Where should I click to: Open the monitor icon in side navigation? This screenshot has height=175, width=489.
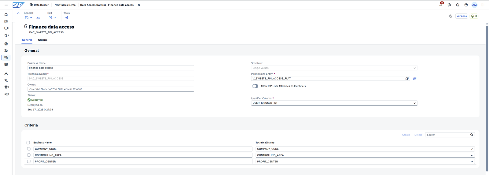tap(6, 28)
